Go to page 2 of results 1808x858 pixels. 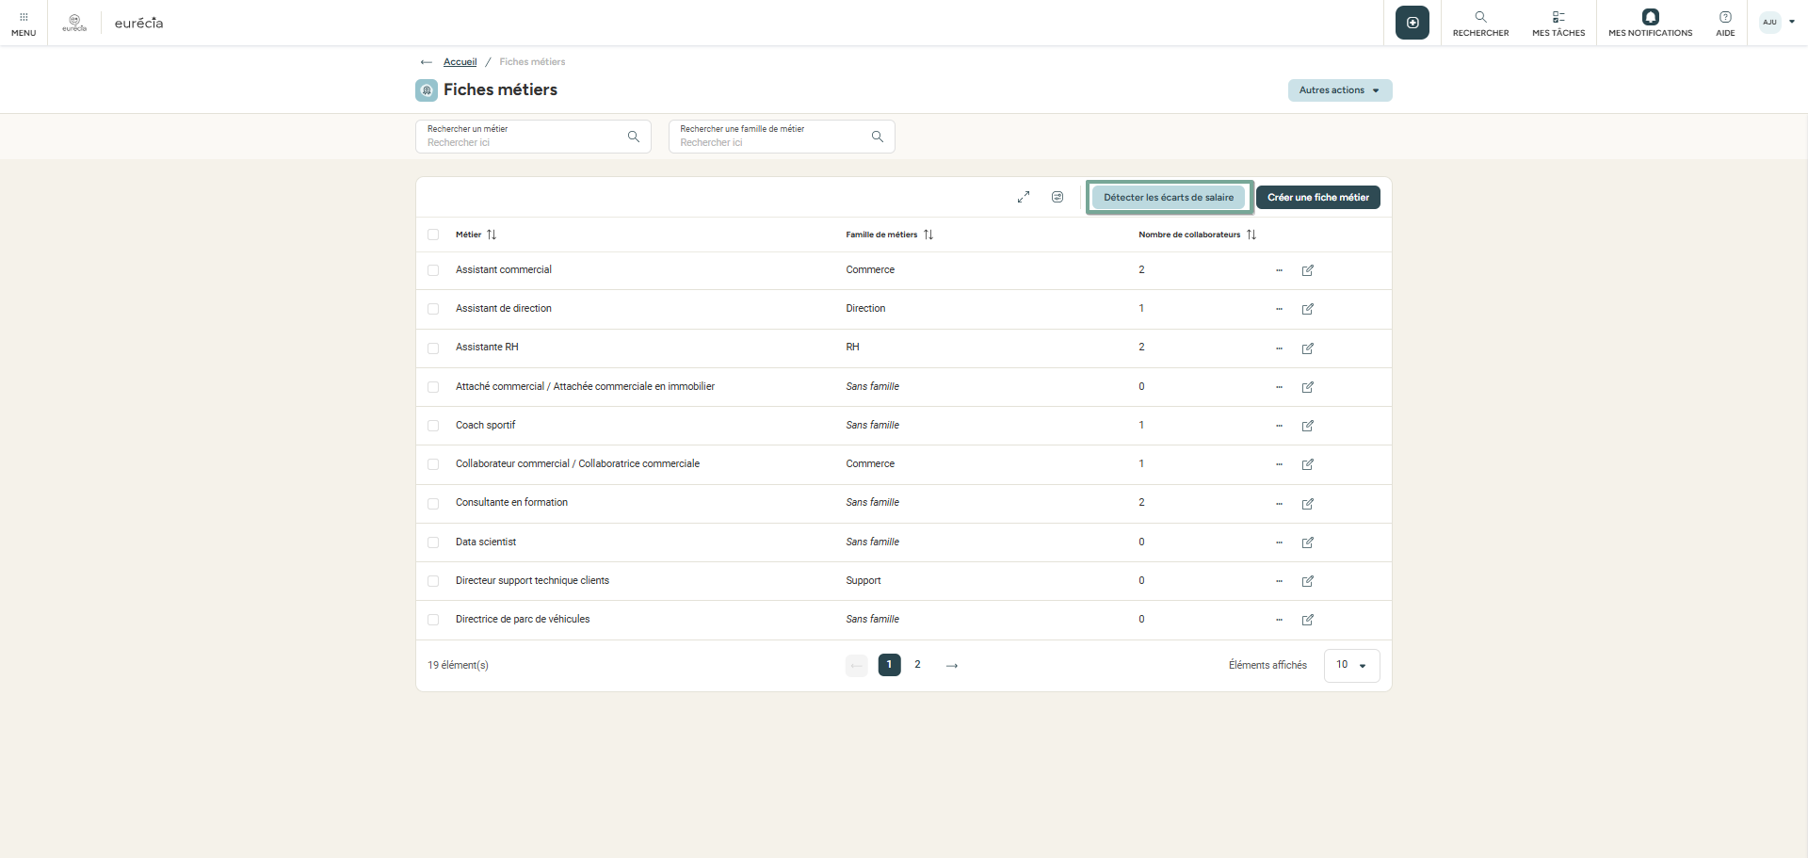coord(917,665)
